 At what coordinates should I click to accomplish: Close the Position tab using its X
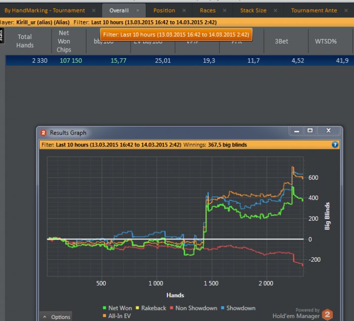click(184, 11)
